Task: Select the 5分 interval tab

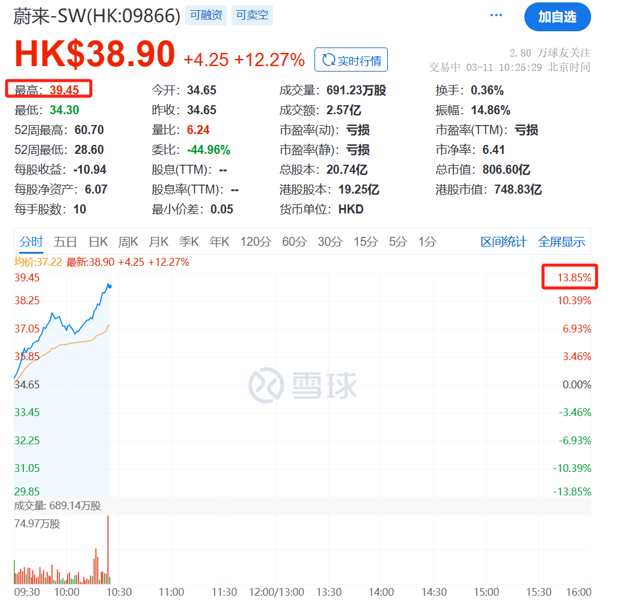Action: point(398,241)
